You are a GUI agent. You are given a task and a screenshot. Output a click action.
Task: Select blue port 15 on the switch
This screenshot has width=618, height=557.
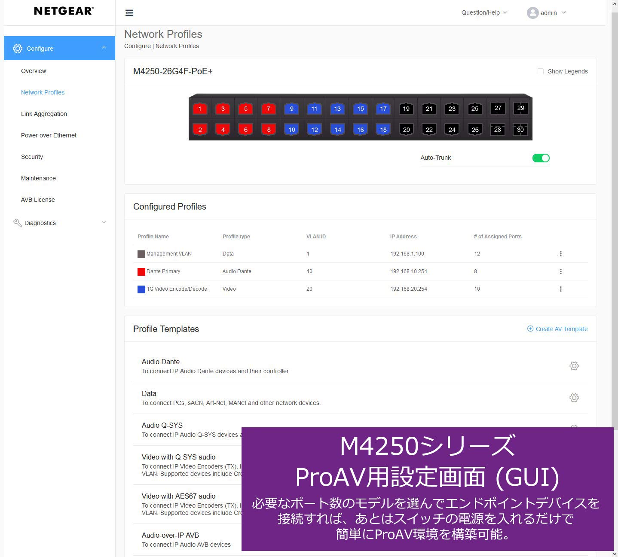pos(361,109)
